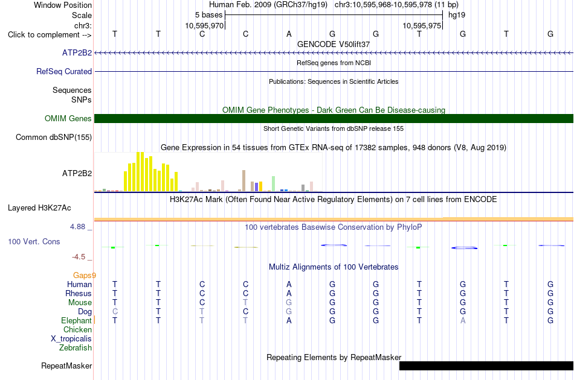Click the Layered H3K27Ac track label
Screen dimensions: 574x380
[x=39, y=207]
